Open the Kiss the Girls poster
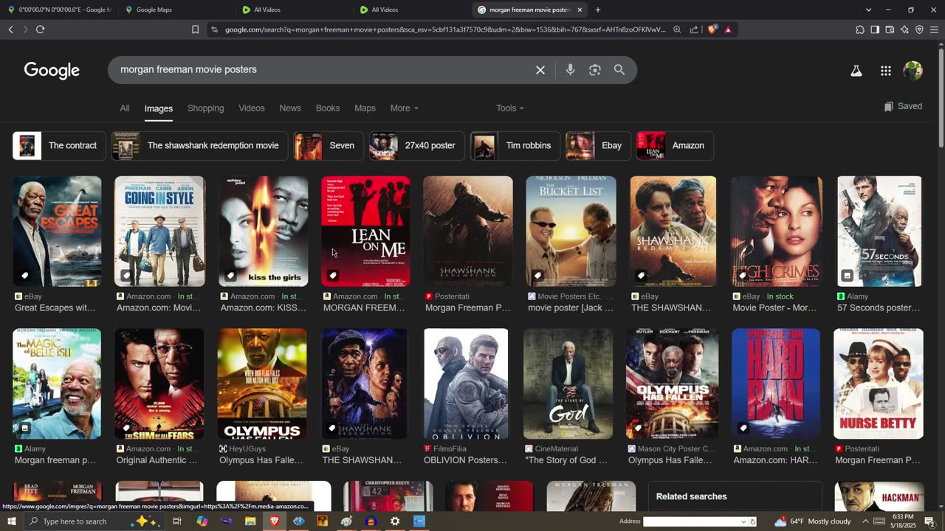The height and width of the screenshot is (531, 945). [264, 231]
